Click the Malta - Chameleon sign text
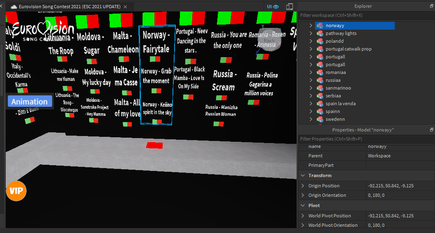 click(x=123, y=43)
